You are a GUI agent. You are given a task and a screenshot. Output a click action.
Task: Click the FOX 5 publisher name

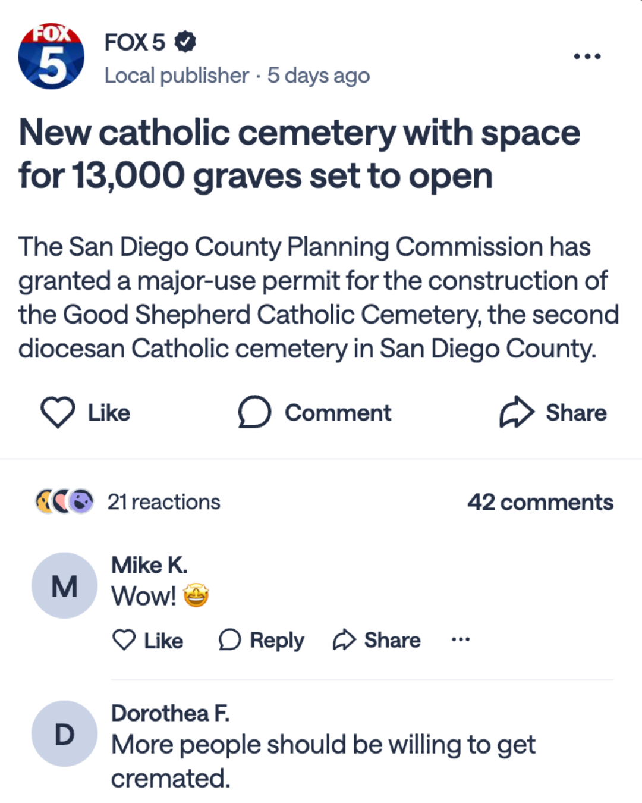pos(134,42)
